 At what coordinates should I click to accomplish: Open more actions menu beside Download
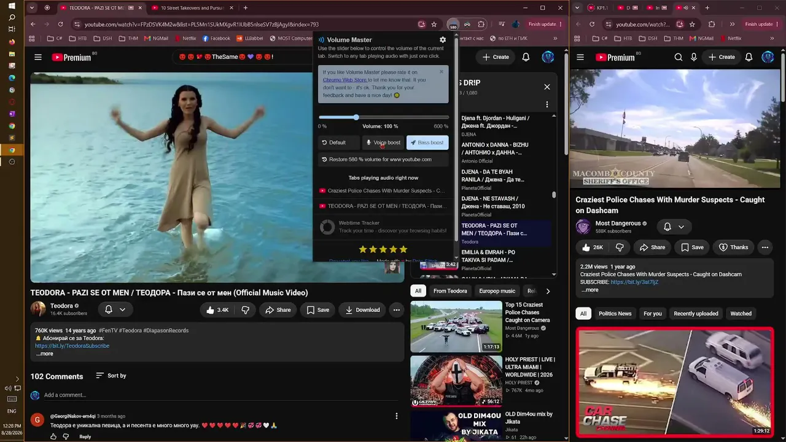pos(397,310)
